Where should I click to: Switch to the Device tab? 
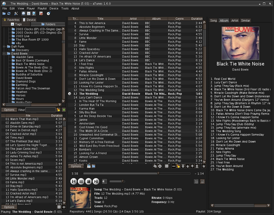[29, 20]
